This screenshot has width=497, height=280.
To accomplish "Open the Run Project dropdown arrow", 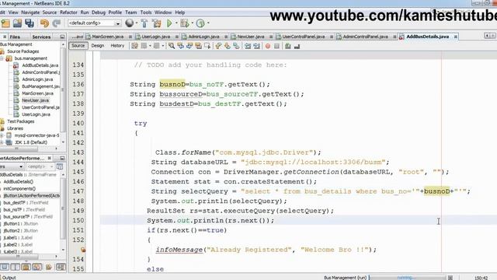I will (x=176, y=23).
